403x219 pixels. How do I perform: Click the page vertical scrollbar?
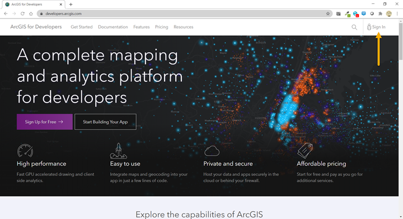[x=401, y=41]
